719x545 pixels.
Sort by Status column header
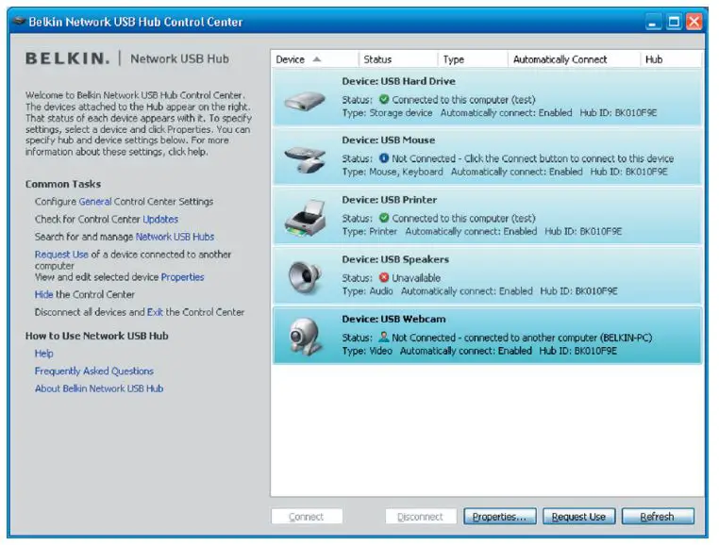[397, 59]
